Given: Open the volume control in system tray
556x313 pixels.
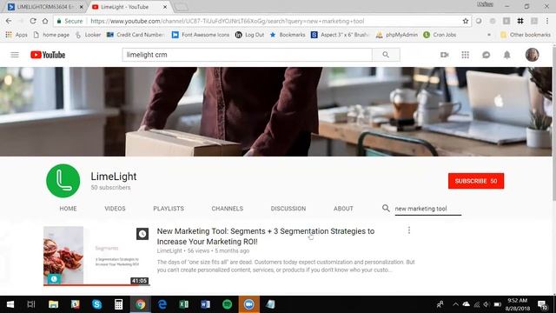Looking at the screenshot, I should (486, 304).
